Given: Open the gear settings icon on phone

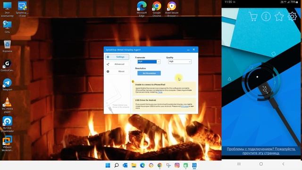Looking at the screenshot, I should click(x=292, y=17).
